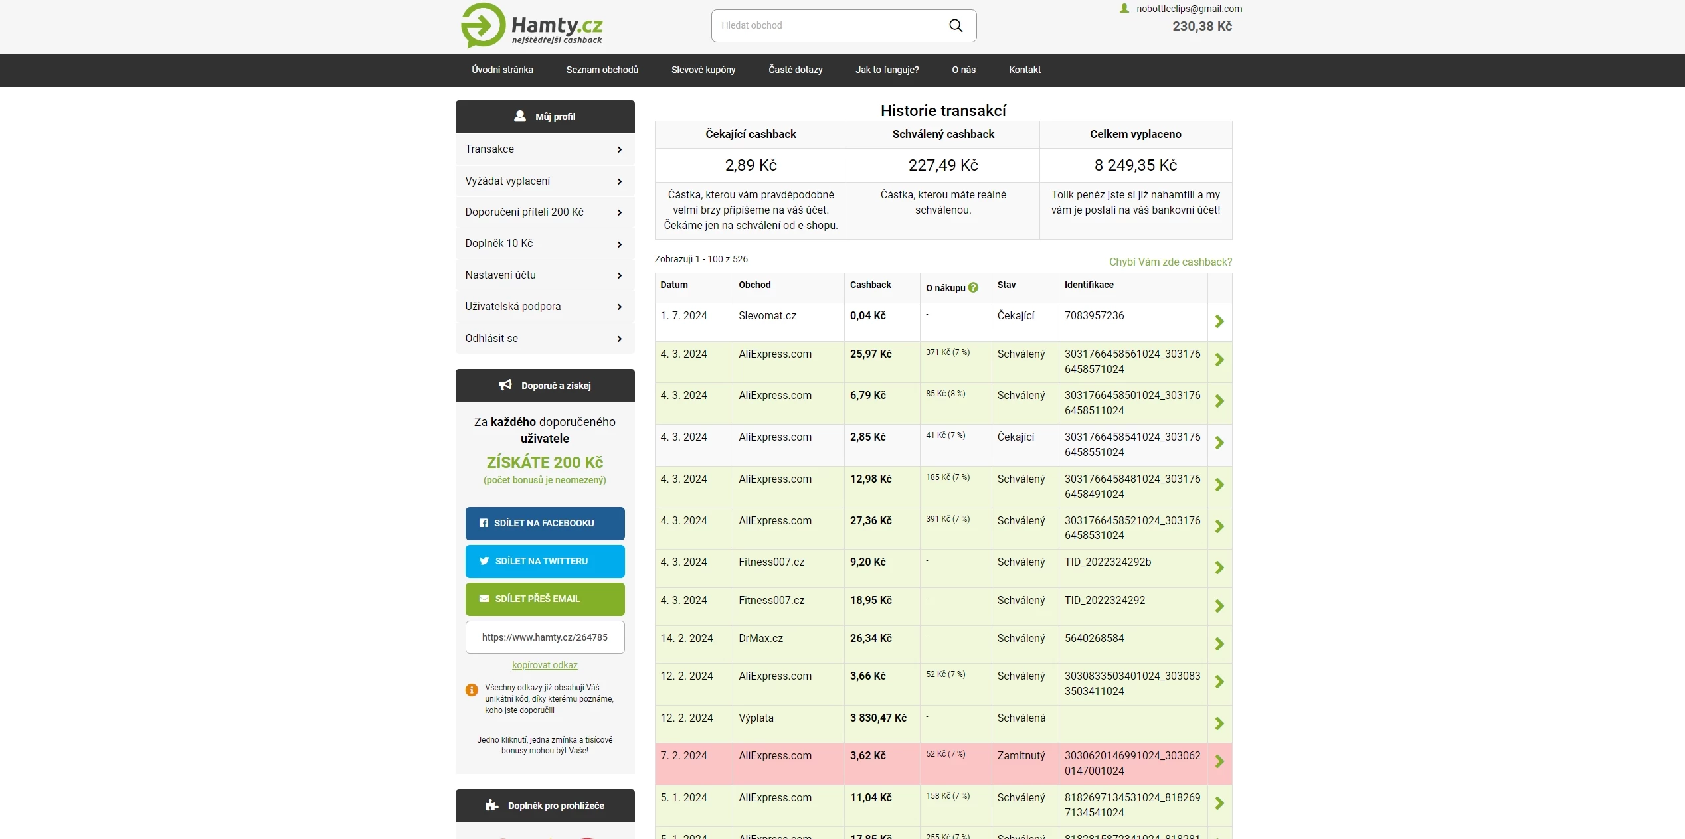Image resolution: width=1685 pixels, height=839 pixels.
Task: Open details arrow for DrMax.cz transaction
Action: tap(1219, 644)
